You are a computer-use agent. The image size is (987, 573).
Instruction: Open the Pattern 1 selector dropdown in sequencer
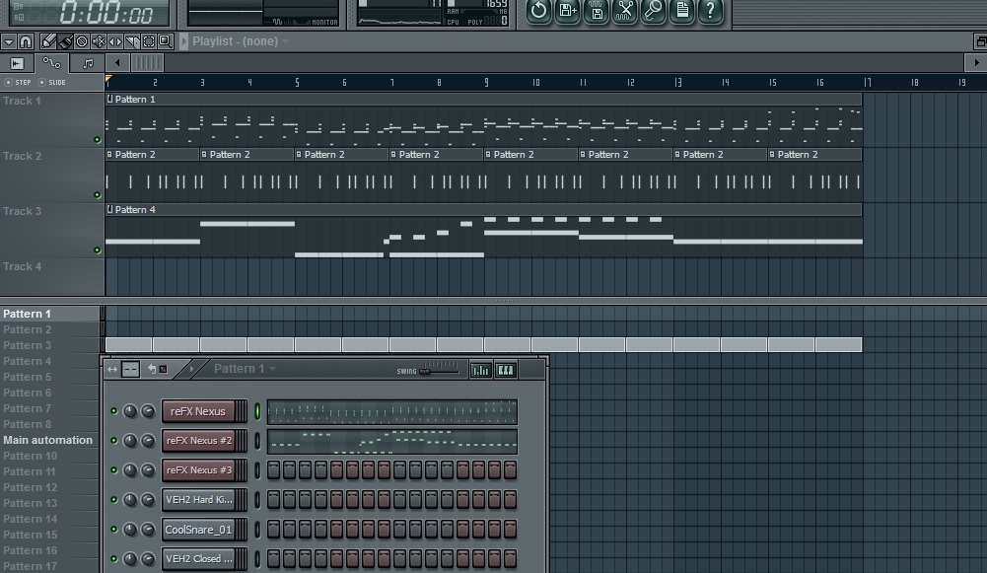coord(272,369)
